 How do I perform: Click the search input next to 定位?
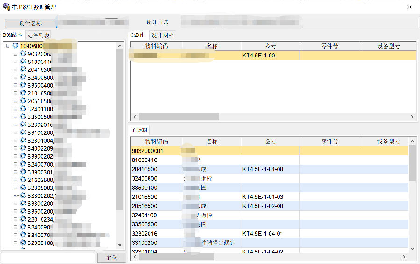tap(48, 258)
